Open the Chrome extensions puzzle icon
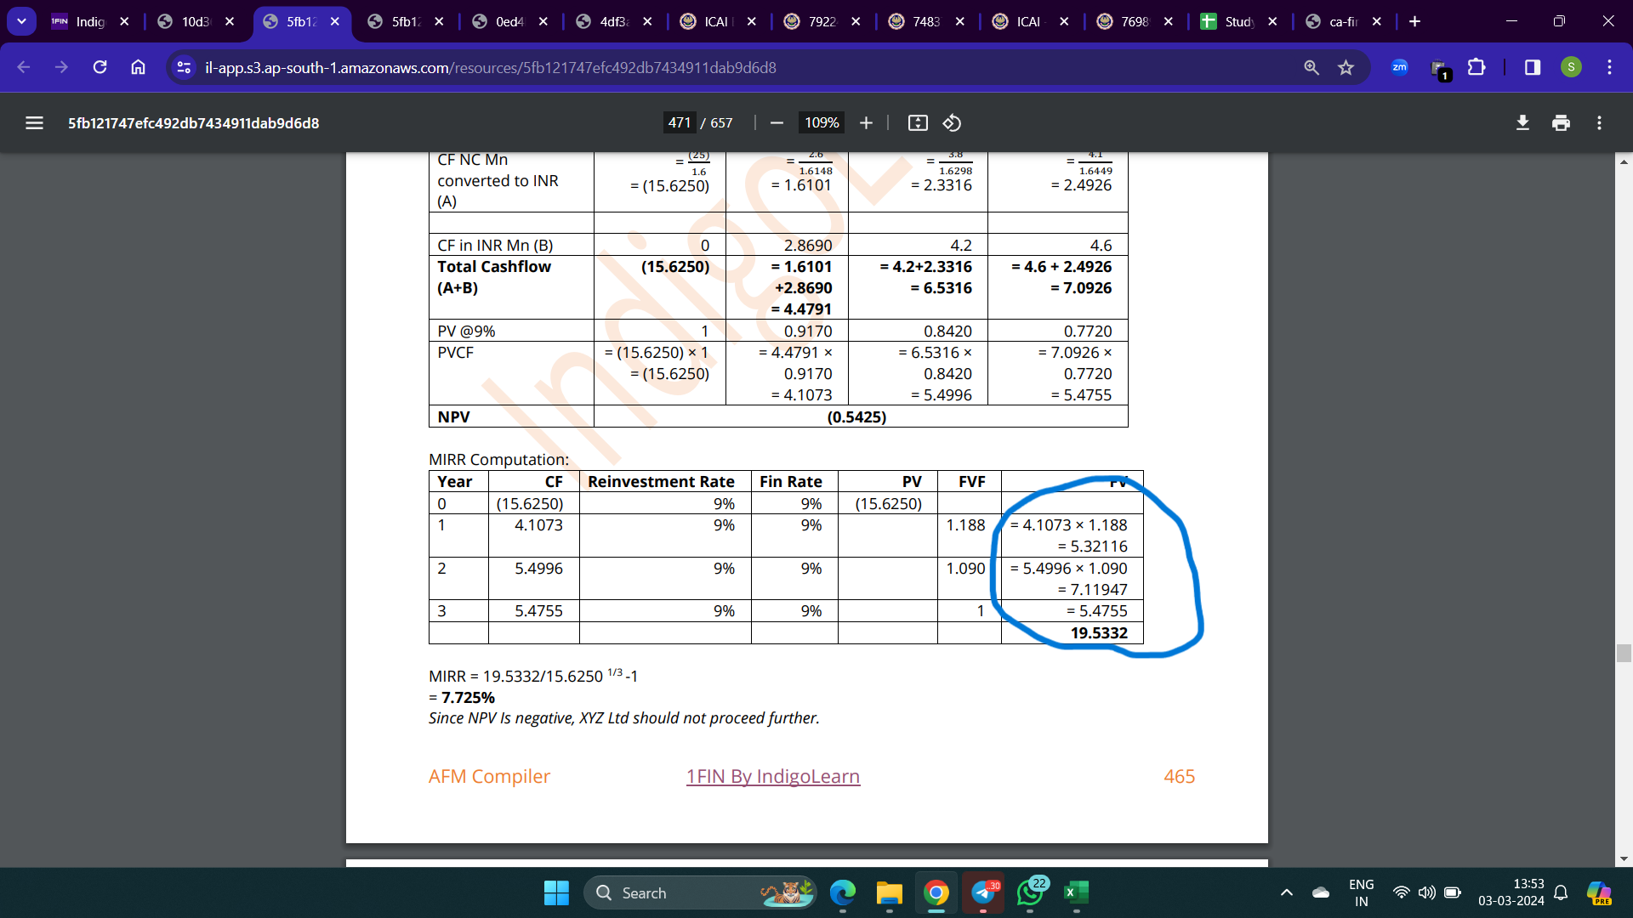 [x=1477, y=67]
